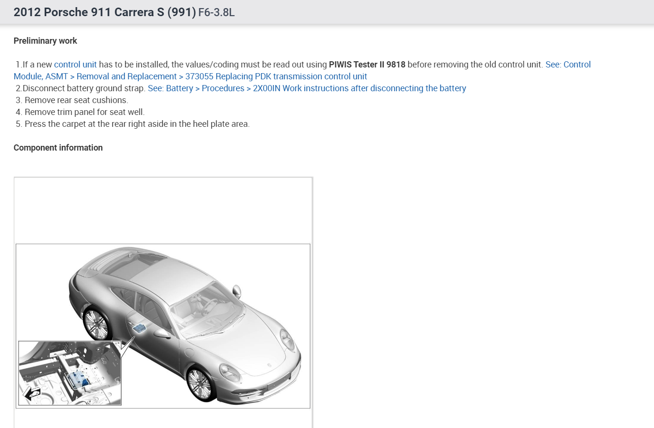Click the 'F6-3.8L' engine label
The width and height of the screenshot is (654, 428).
[217, 12]
